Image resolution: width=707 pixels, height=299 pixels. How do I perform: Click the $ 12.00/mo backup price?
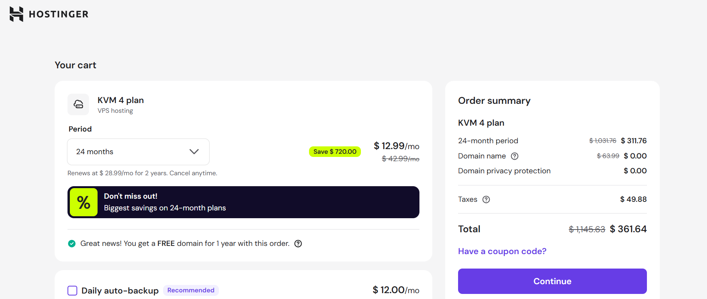click(396, 290)
